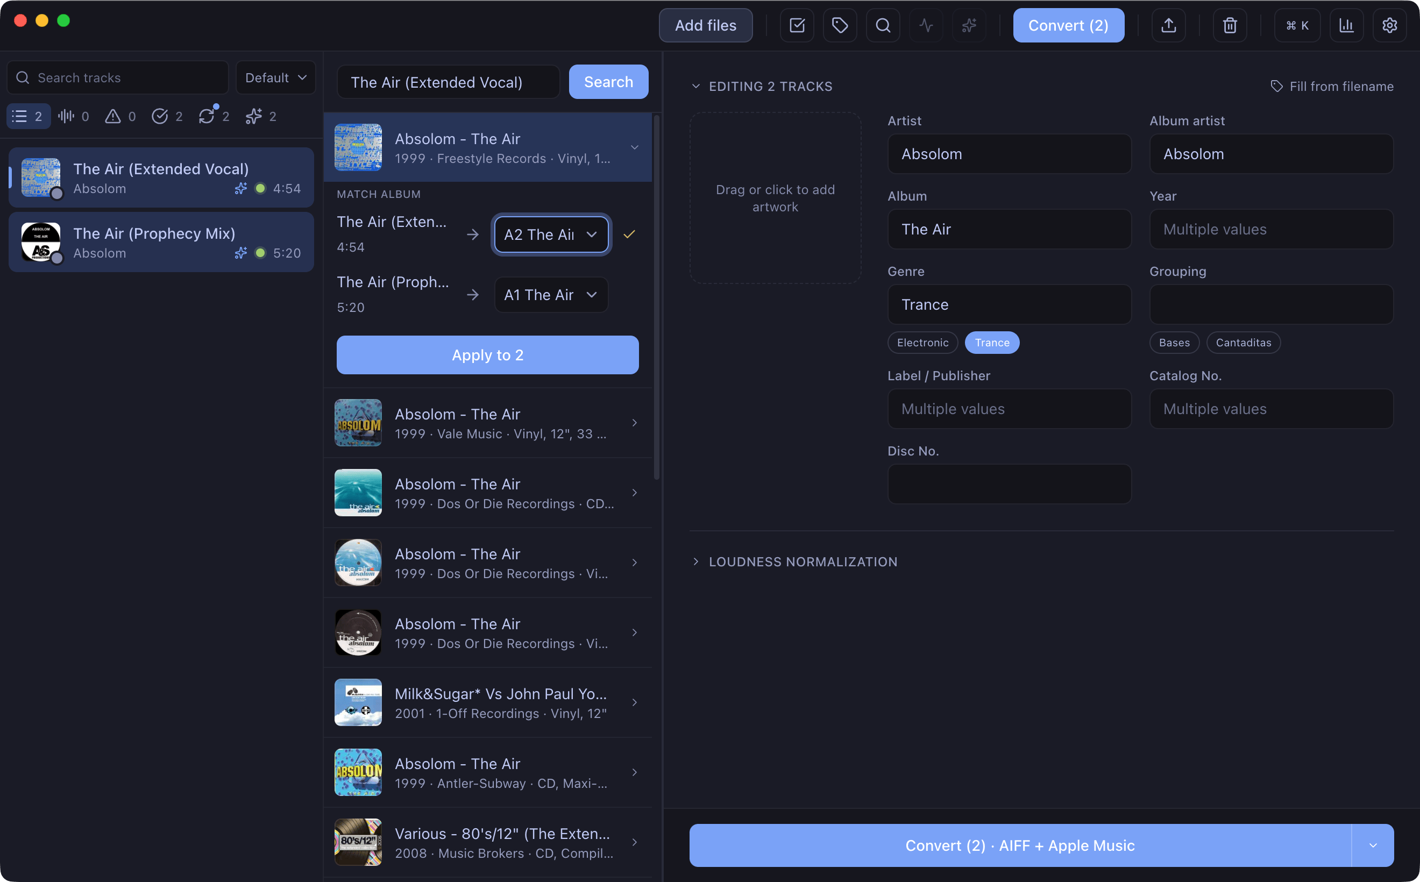The height and width of the screenshot is (882, 1420).
Task: Toggle the Trance genre chip
Action: point(992,343)
